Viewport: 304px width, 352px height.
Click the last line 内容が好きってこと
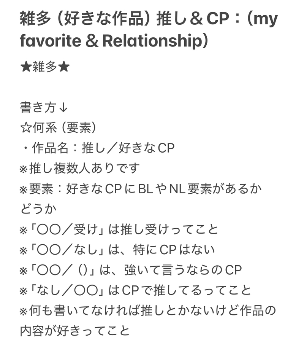75,331
